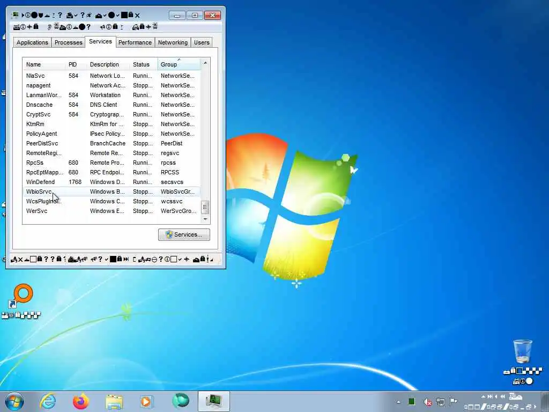Click the muted volume tray icon
The width and height of the screenshot is (549, 412).
tap(427, 402)
